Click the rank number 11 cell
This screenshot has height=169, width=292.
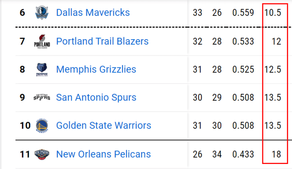tap(25, 154)
